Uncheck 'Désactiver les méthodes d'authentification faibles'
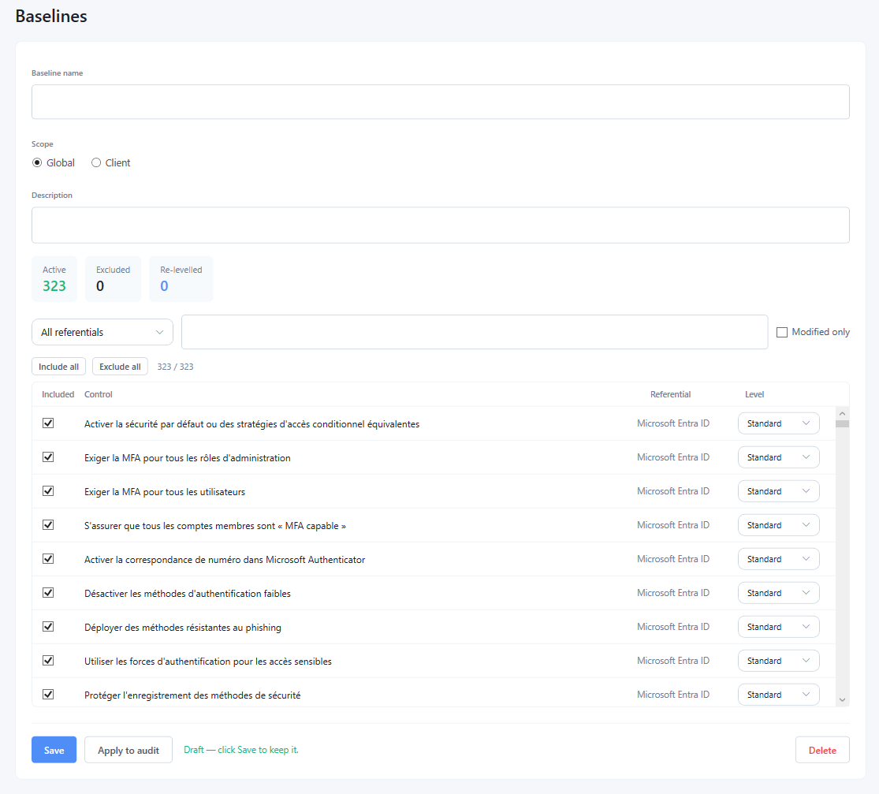Image resolution: width=879 pixels, height=794 pixels. pos(48,593)
